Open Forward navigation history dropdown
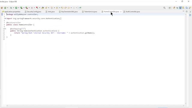Image resolution: width=192 pixels, height=108 pixels. click(76, 8)
